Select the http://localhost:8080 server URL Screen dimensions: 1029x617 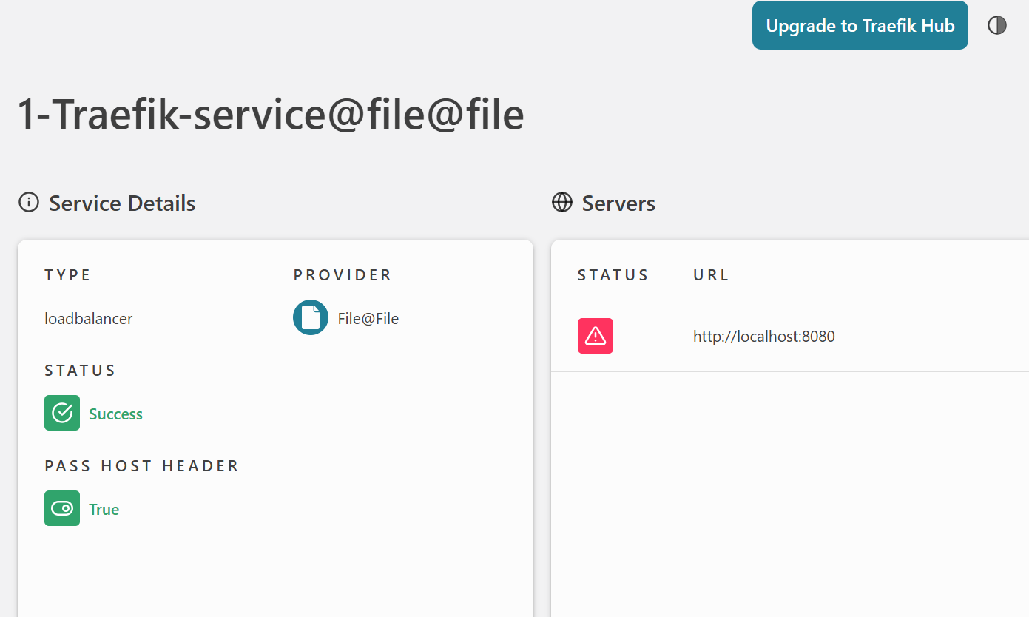(763, 337)
